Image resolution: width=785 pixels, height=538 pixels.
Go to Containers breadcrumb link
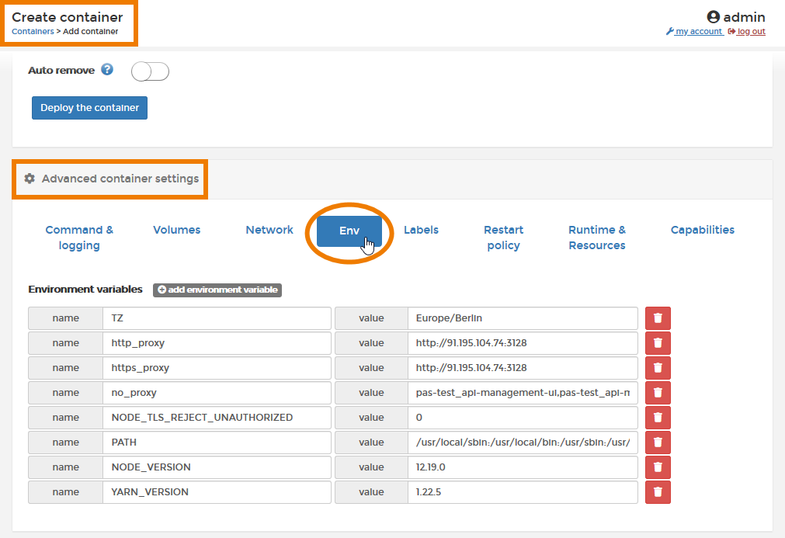33,31
